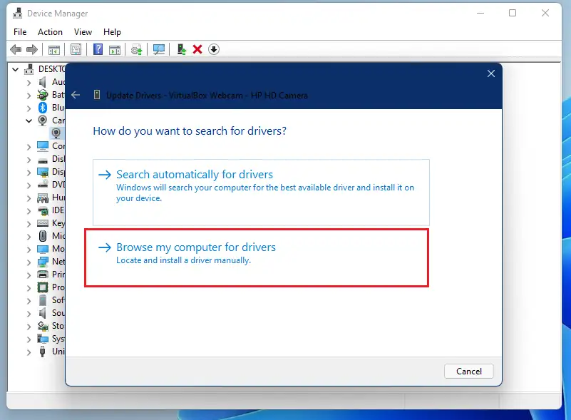Screen dimensions: 571x420
Task: Click the Back arrow in the Device Manager toolbar
Action: click(16, 49)
